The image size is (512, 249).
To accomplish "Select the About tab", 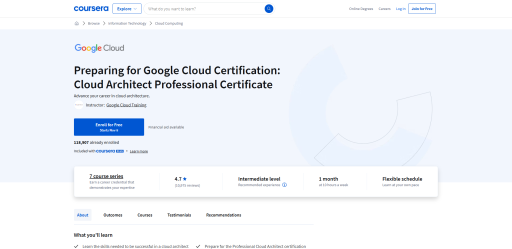I will (x=82, y=215).
